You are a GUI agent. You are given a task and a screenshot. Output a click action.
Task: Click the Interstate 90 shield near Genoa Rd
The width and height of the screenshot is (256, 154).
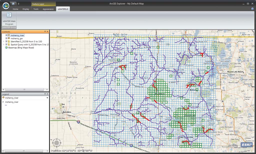click(78, 122)
